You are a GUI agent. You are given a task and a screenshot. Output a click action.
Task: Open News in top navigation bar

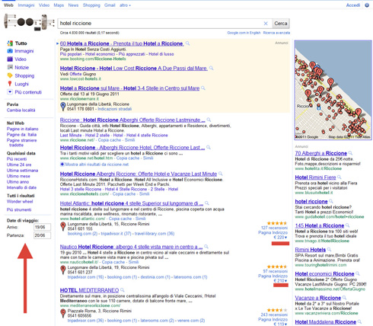tap(73, 5)
